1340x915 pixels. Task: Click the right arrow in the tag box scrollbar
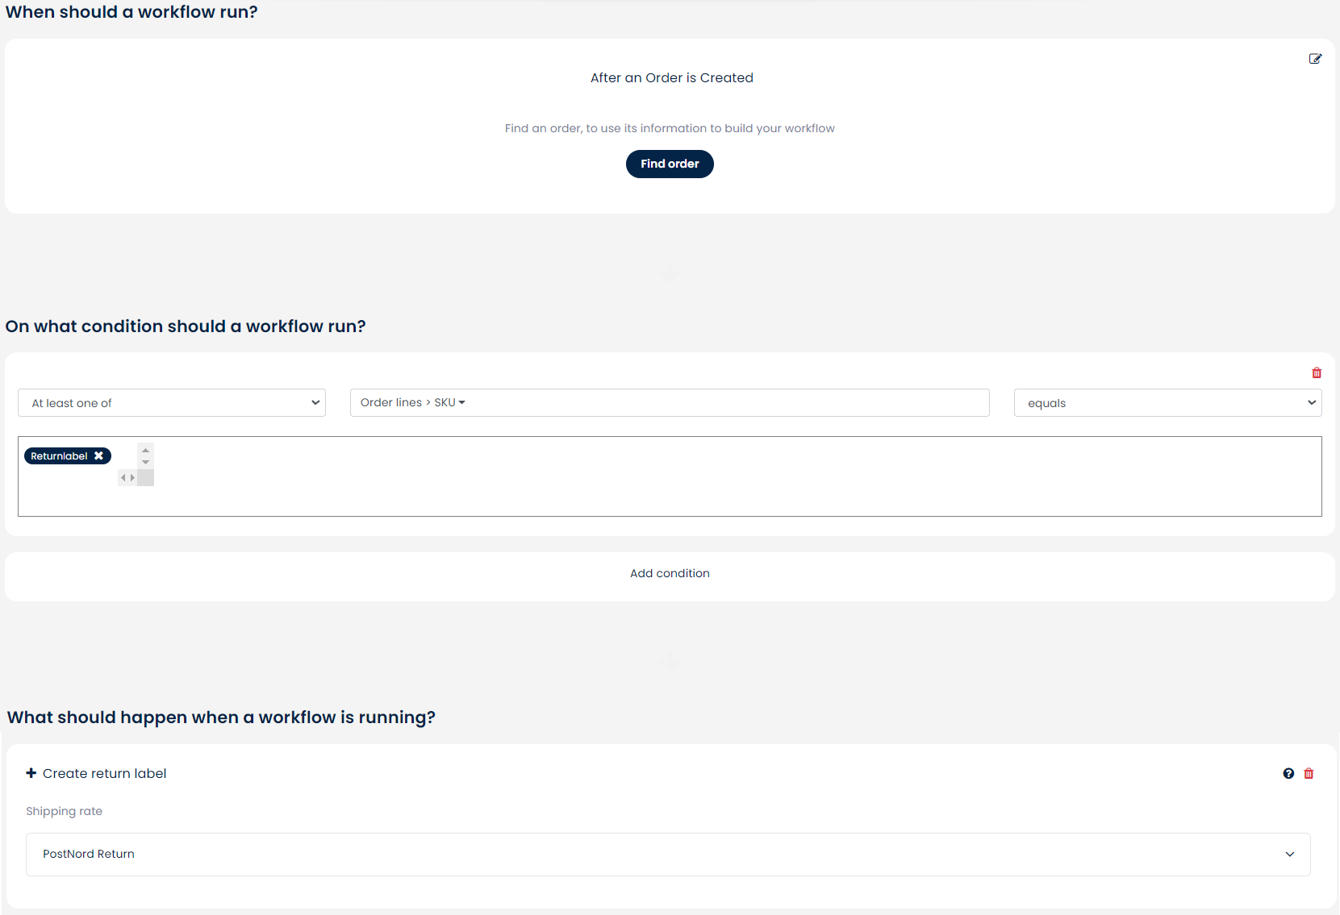pos(132,478)
